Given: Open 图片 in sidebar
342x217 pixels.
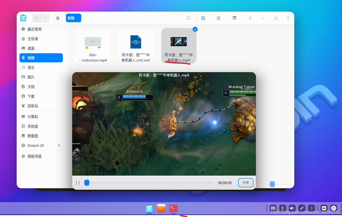Looking at the screenshot, I should tap(41, 77).
